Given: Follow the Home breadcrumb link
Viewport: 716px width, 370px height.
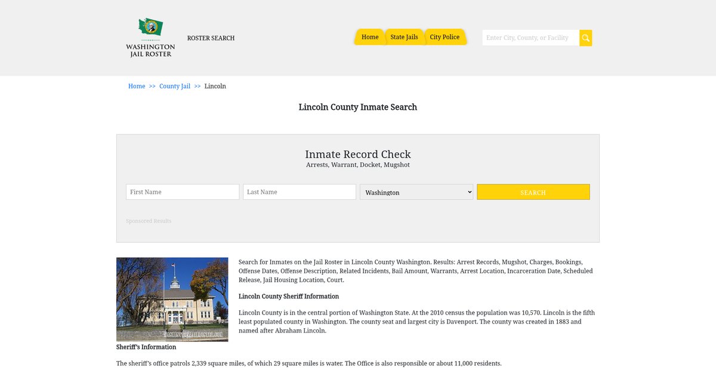Looking at the screenshot, I should pyautogui.click(x=137, y=86).
